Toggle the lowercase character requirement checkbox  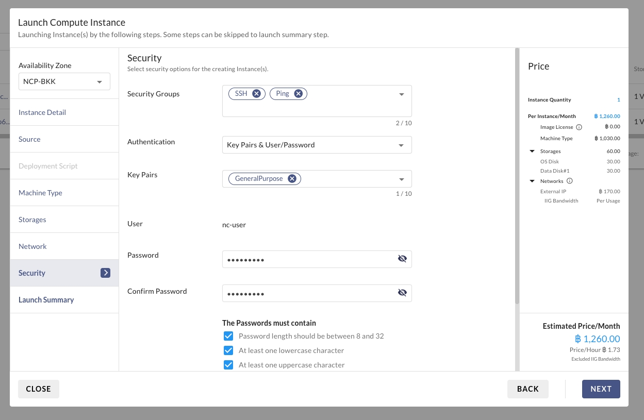pyautogui.click(x=228, y=350)
